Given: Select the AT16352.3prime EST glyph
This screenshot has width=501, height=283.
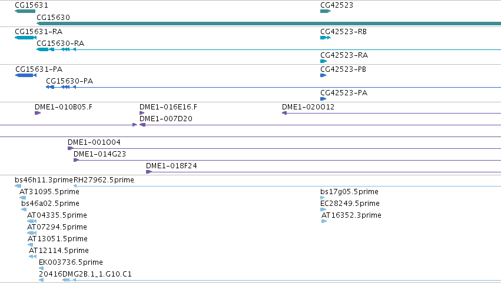Looking at the screenshot, I should 324,221.
